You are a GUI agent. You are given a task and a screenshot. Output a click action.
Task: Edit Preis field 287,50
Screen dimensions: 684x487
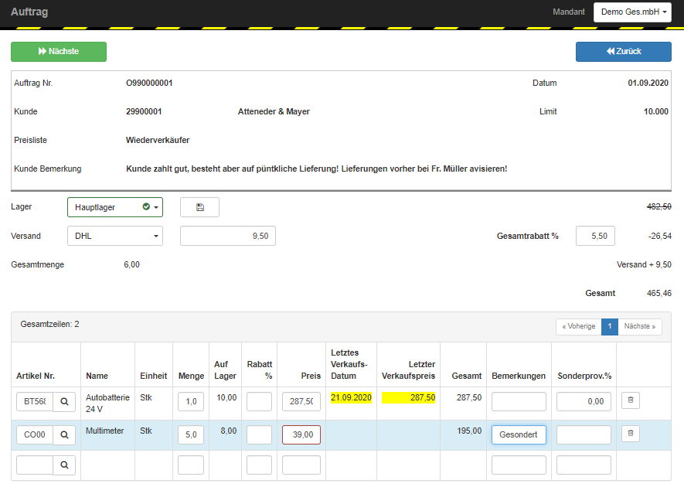point(301,401)
